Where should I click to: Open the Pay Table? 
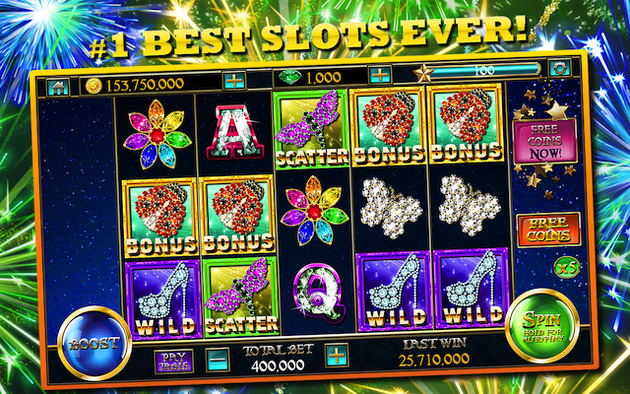[174, 361]
